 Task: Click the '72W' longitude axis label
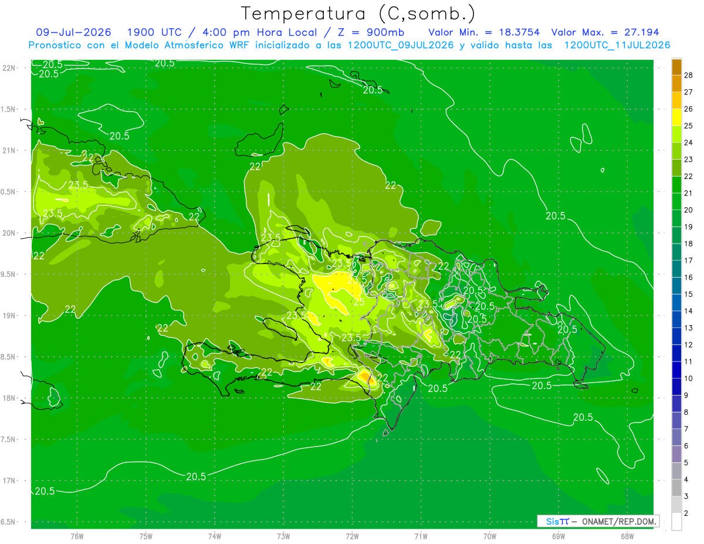pyautogui.click(x=352, y=536)
